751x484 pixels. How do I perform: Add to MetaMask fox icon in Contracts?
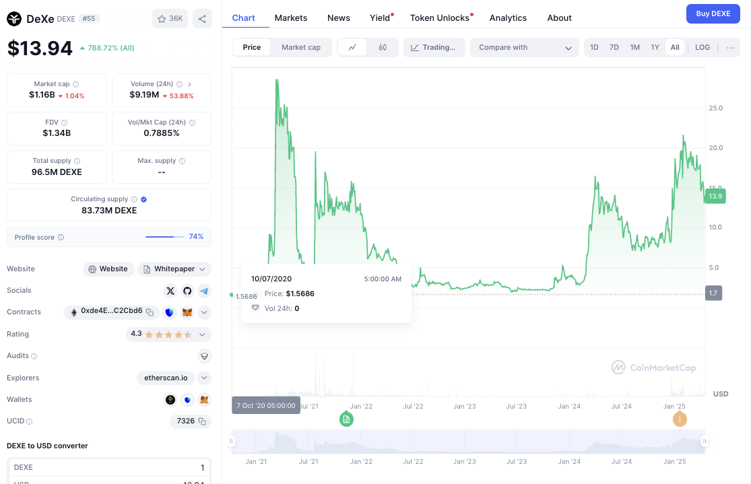tap(187, 312)
